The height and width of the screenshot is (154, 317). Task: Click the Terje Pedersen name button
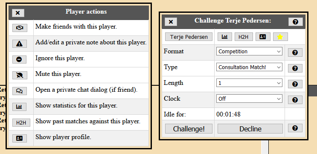tap(189, 37)
